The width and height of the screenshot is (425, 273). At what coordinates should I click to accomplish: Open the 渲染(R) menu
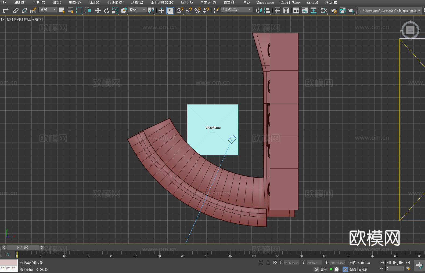tap(187, 2)
